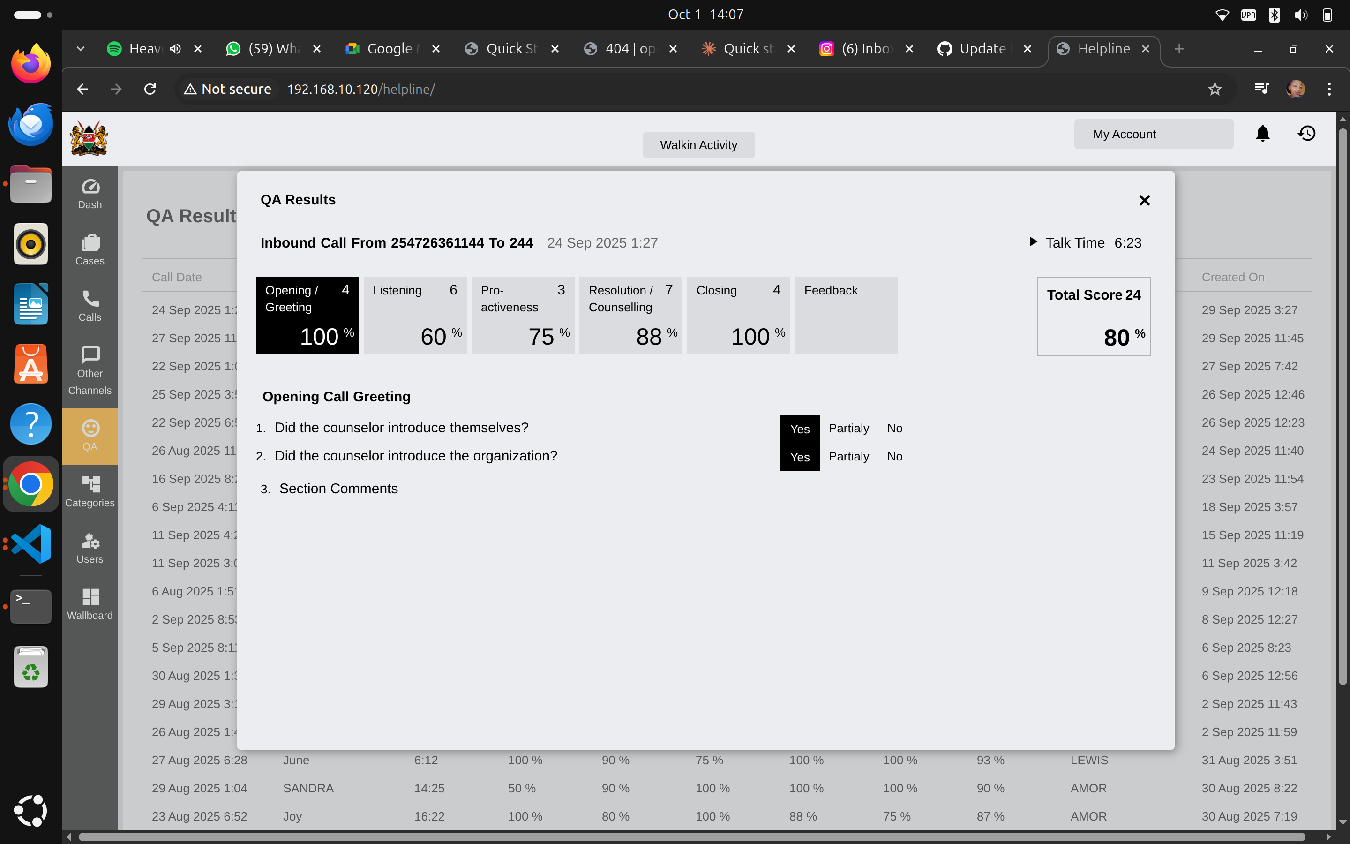
Task: Open the Cases sidebar section
Action: click(90, 249)
